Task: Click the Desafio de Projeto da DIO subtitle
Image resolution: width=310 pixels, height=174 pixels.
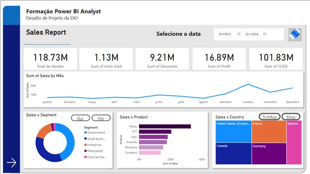Action: tap(52, 18)
